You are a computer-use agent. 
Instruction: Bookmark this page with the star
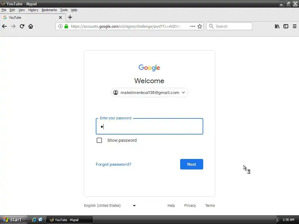tap(200, 26)
